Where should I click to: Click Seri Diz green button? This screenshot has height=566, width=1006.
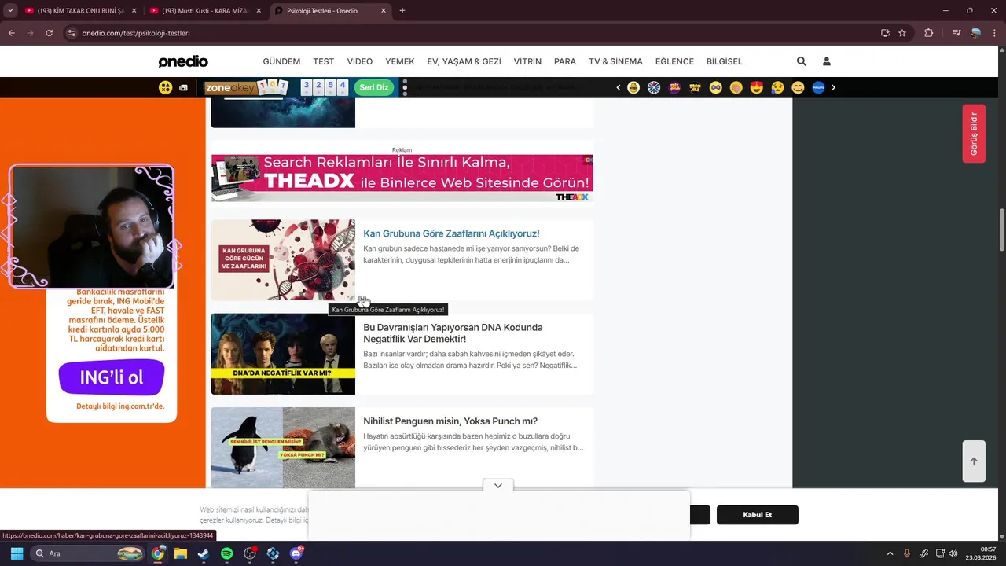click(374, 87)
